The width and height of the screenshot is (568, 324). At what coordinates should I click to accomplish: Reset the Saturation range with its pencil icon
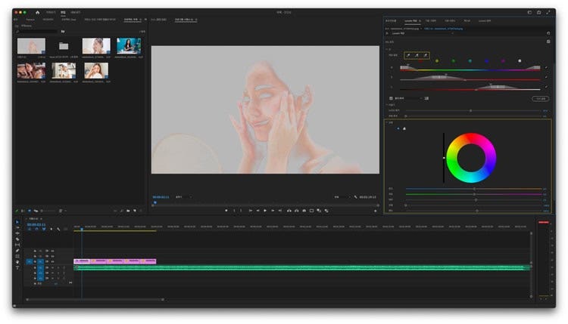click(546, 77)
